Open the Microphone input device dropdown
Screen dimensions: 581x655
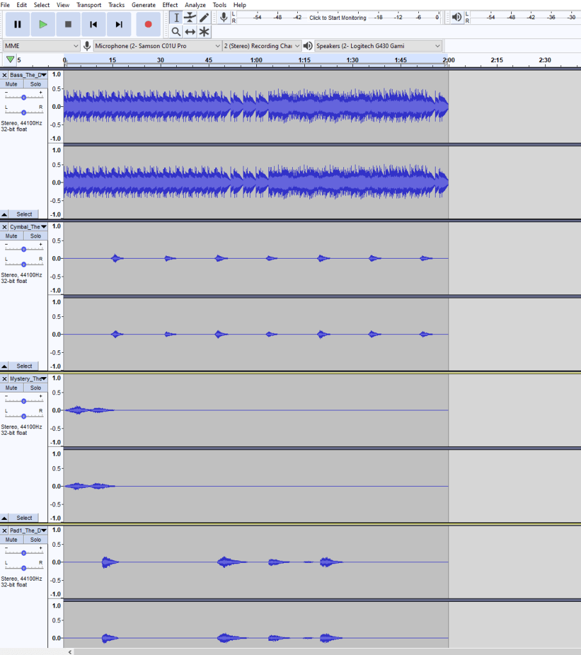point(158,46)
